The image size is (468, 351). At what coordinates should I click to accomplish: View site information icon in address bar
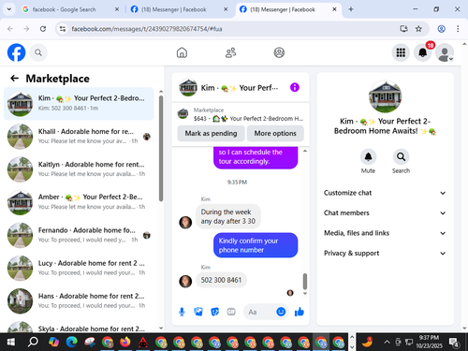click(x=63, y=29)
